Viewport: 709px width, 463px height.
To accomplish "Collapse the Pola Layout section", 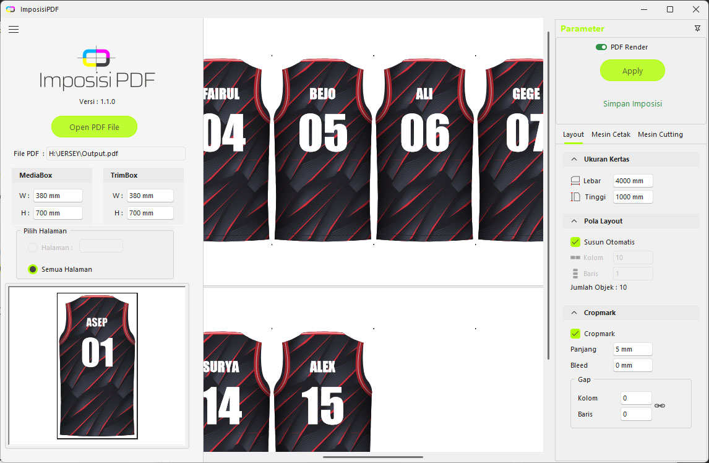I will click(x=574, y=221).
